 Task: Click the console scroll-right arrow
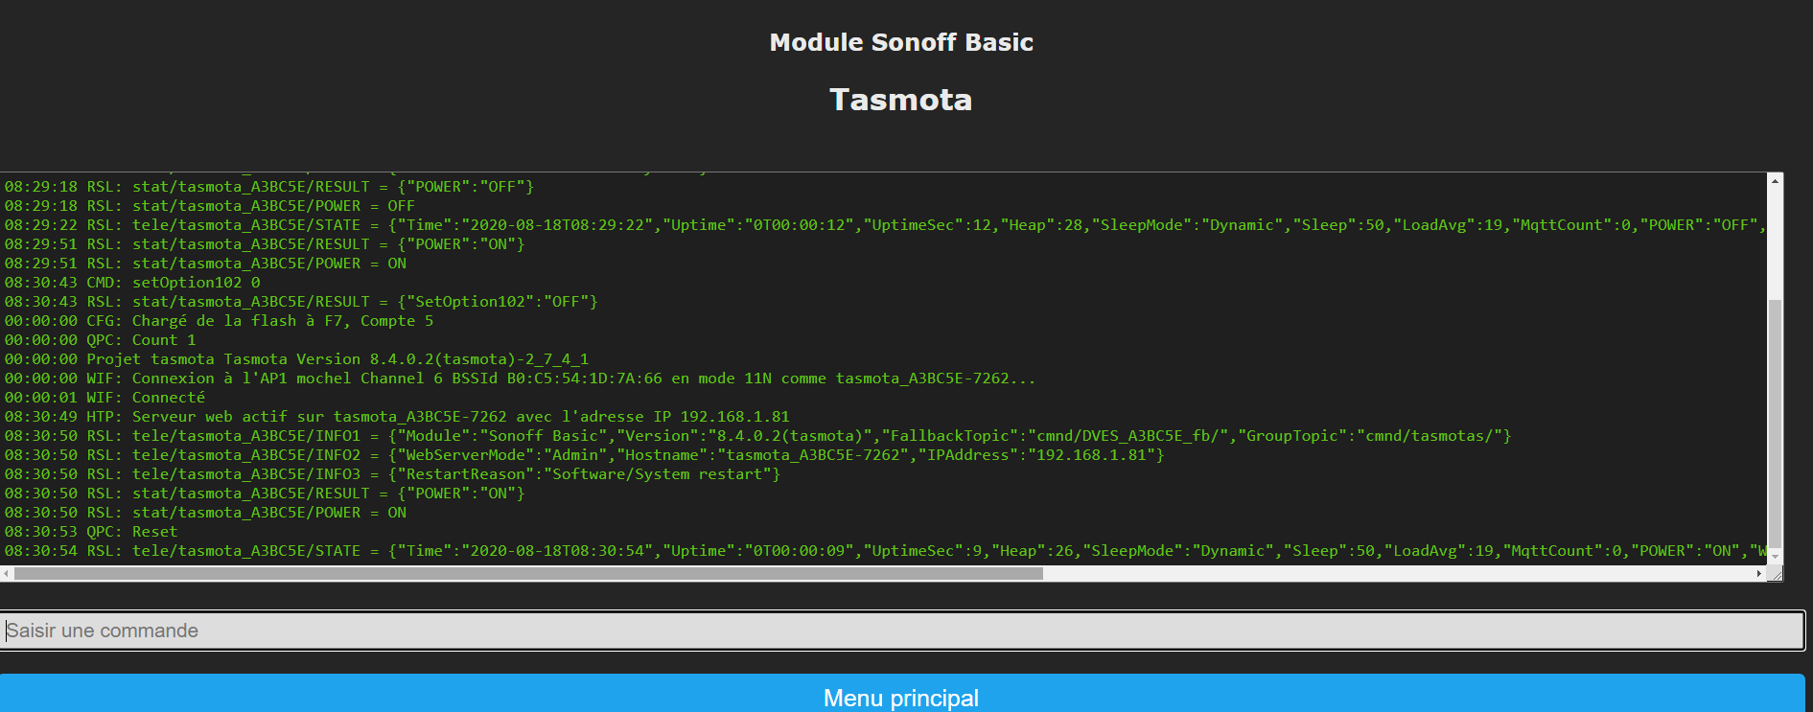[x=1759, y=573]
